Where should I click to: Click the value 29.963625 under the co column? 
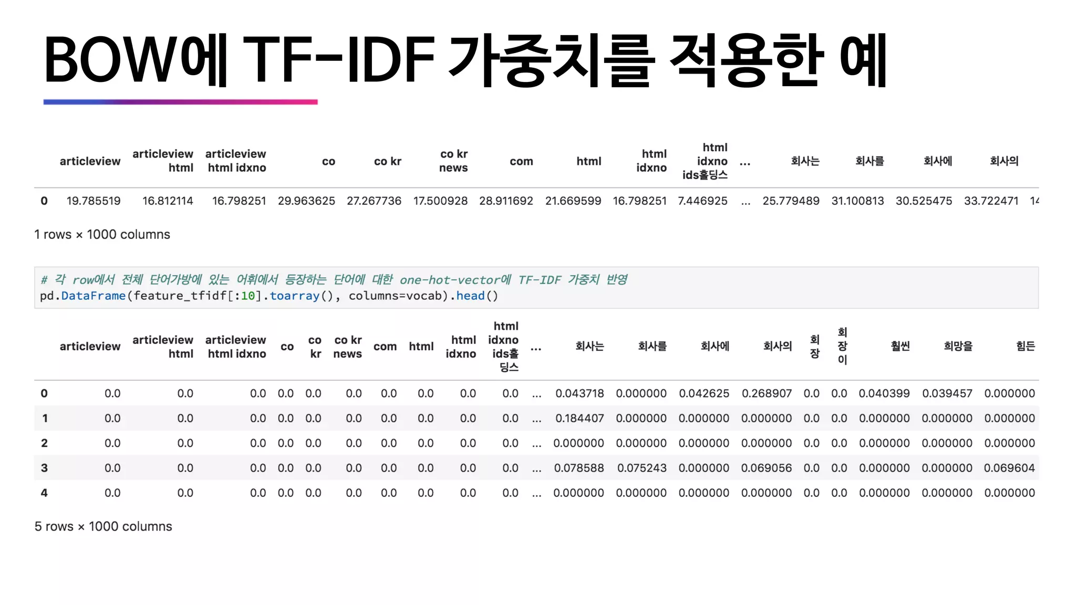[x=306, y=201]
